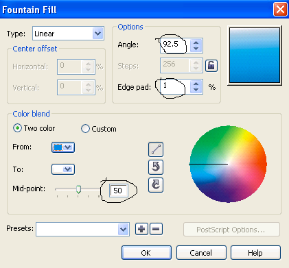Choose the counterclockwise color path icon

[156, 167]
